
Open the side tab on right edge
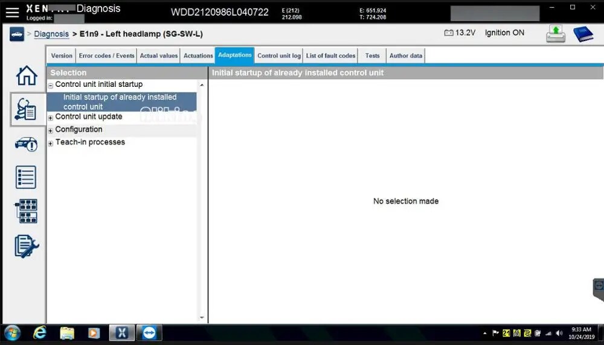(x=598, y=290)
